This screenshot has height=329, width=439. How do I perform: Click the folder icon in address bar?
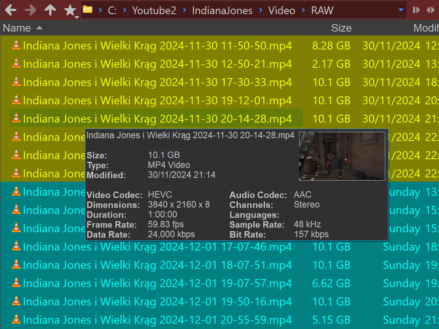(x=88, y=10)
